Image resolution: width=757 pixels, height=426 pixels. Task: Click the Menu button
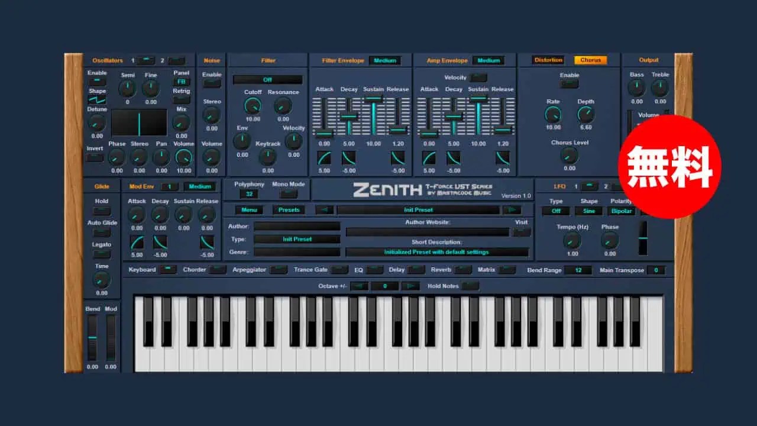click(x=249, y=210)
